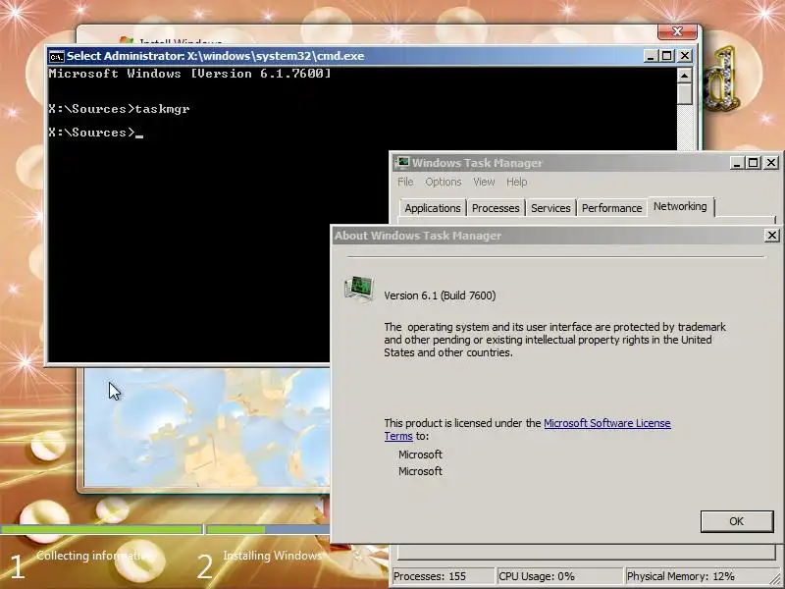Minimize the cmd.exe window
The width and height of the screenshot is (785, 589).
(x=651, y=56)
